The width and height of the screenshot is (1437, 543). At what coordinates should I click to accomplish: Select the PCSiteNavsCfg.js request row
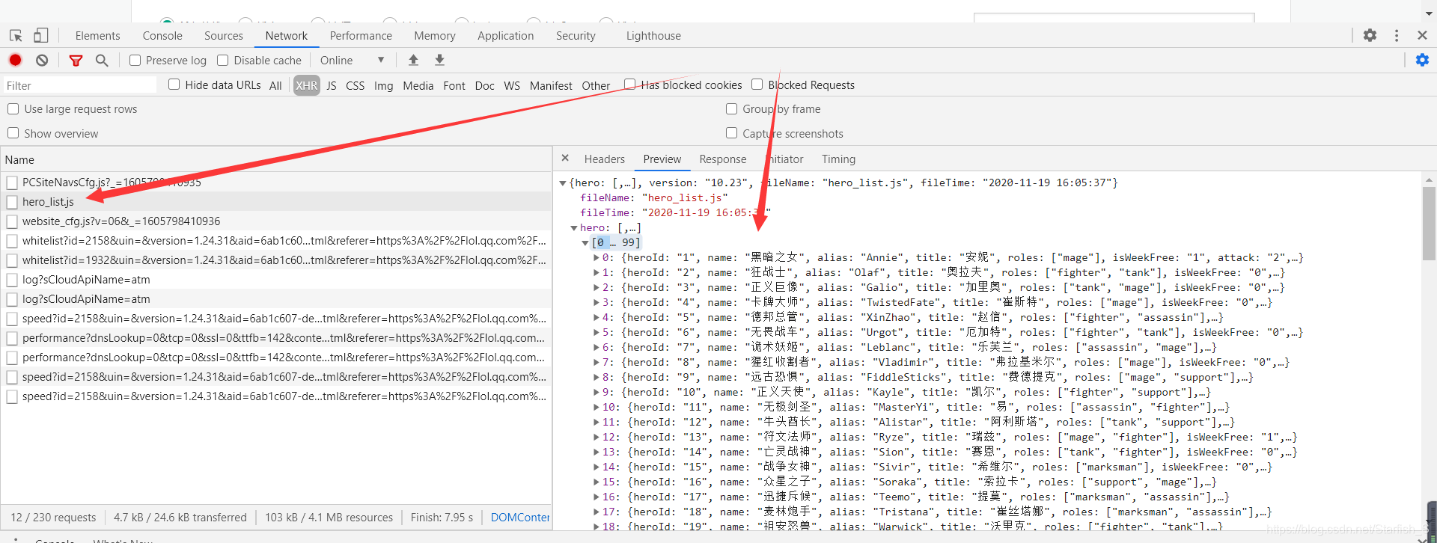[x=275, y=182]
